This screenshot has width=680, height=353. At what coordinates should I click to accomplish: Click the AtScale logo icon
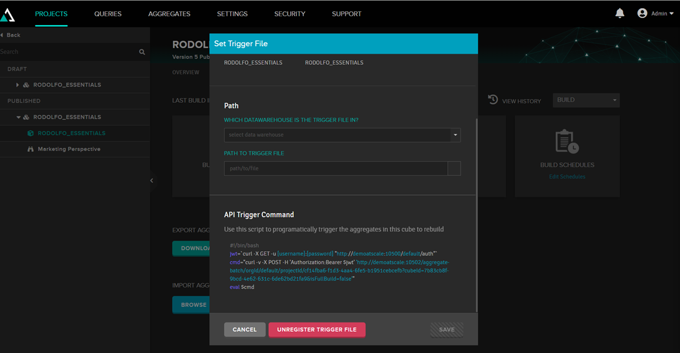coord(7,14)
